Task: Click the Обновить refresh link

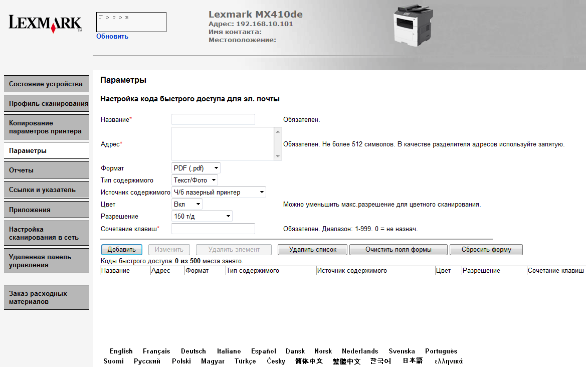Action: pos(112,36)
